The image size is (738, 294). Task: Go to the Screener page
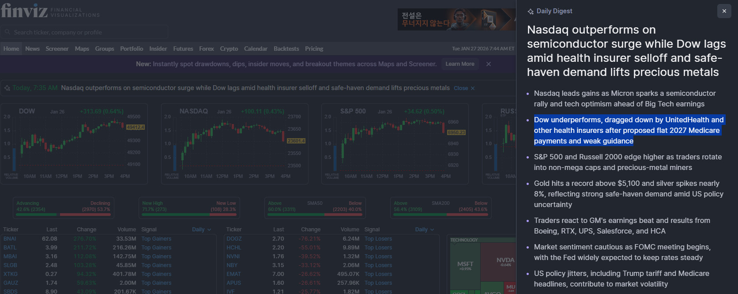pos(57,49)
